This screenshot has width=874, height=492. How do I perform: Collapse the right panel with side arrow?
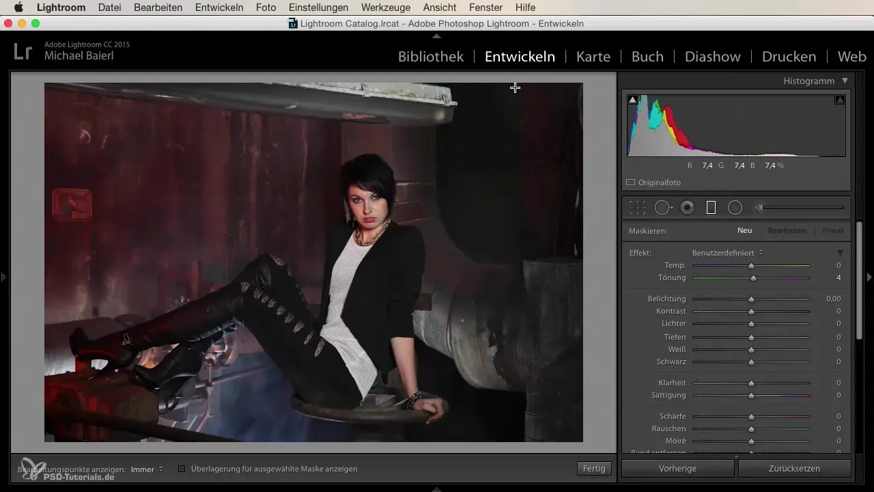pyautogui.click(x=869, y=277)
